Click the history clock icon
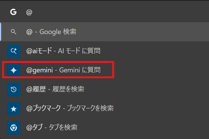The width and height of the screenshot is (209, 139). [x=13, y=89]
